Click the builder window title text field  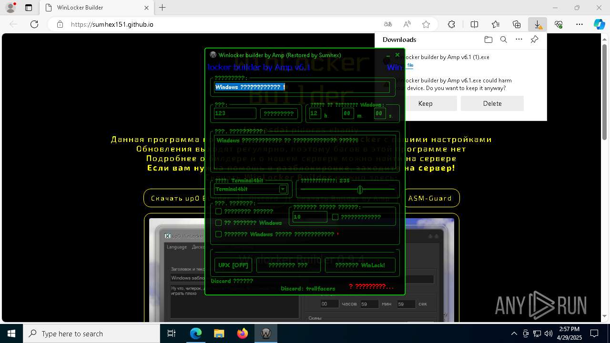pyautogui.click(x=302, y=87)
